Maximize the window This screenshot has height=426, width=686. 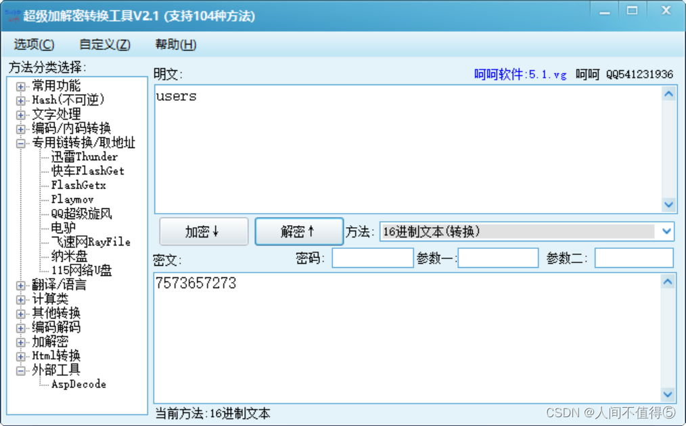pos(632,11)
